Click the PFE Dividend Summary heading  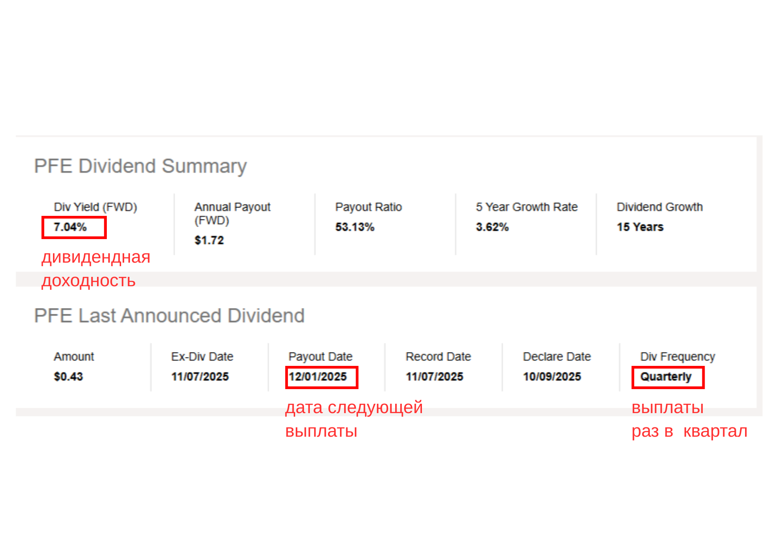[x=140, y=166]
